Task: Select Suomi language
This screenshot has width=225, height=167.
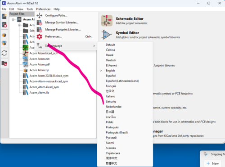Action: (x=125, y=143)
